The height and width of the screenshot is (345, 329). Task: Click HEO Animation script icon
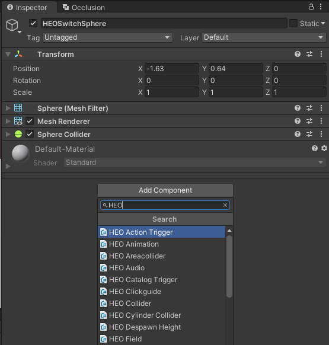click(103, 244)
